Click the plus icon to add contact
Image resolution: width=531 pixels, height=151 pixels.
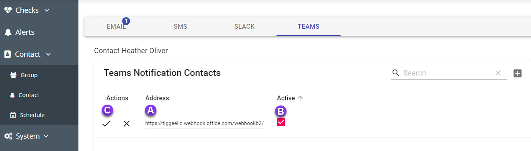pyautogui.click(x=517, y=73)
